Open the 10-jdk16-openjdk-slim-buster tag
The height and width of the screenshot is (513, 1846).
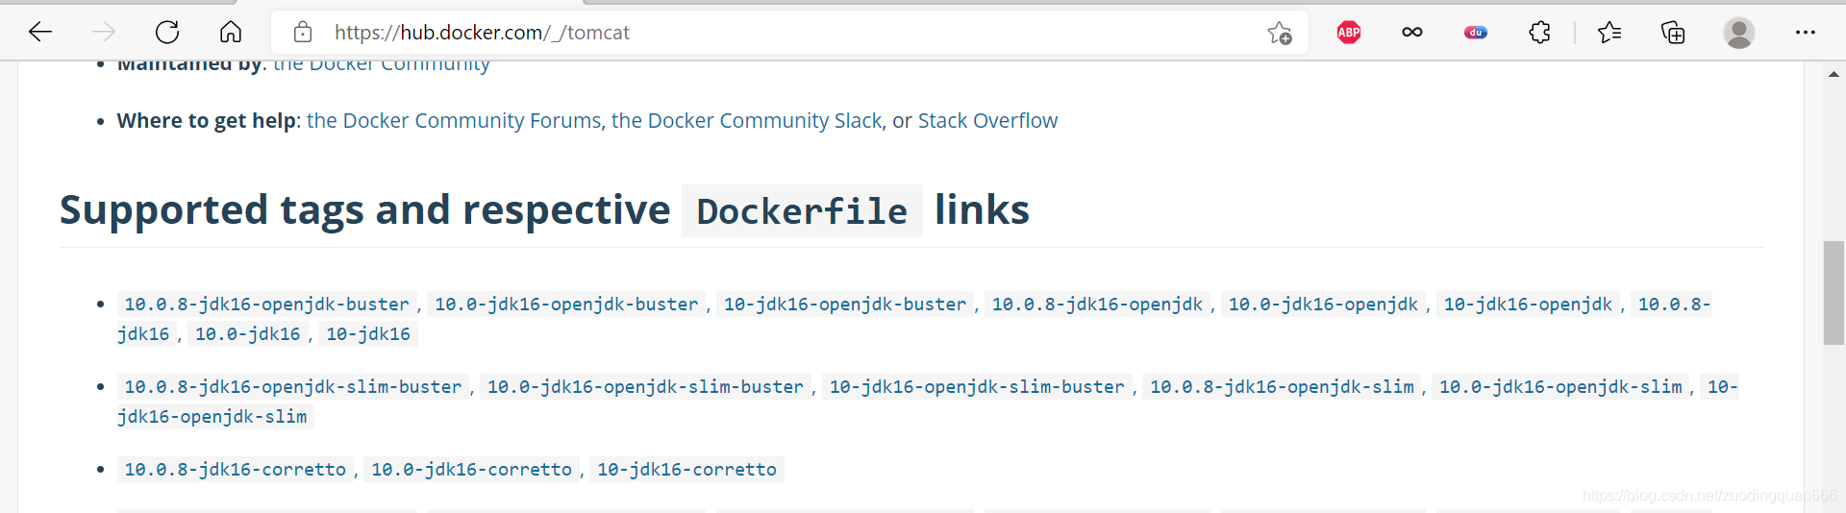(977, 387)
